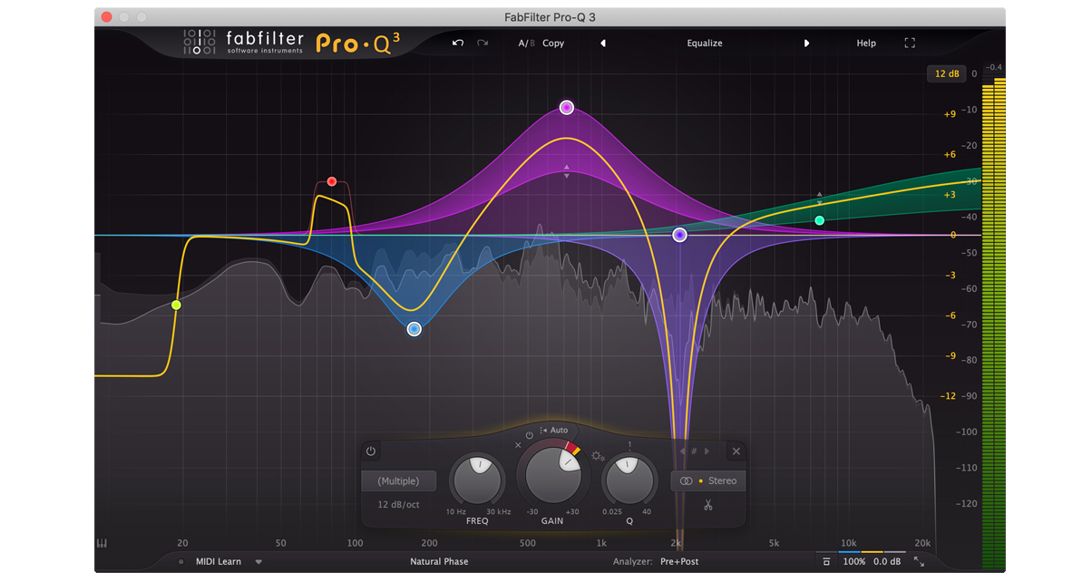Show the piano keyboard display icon

(x=102, y=544)
